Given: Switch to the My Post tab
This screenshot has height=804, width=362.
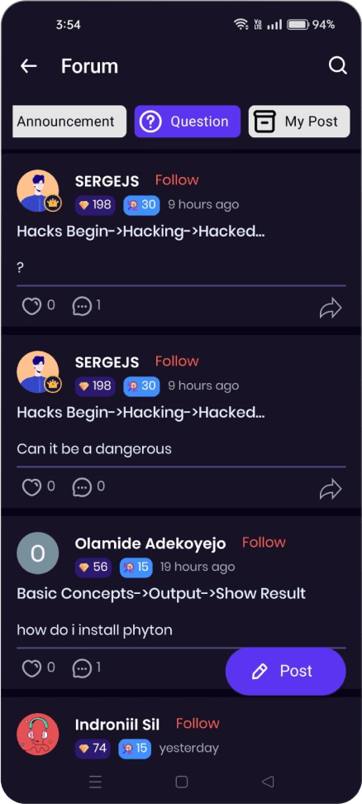Looking at the screenshot, I should pos(299,122).
